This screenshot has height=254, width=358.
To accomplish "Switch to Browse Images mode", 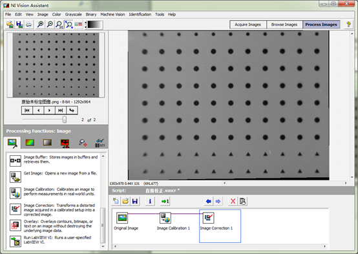I will tap(284, 25).
